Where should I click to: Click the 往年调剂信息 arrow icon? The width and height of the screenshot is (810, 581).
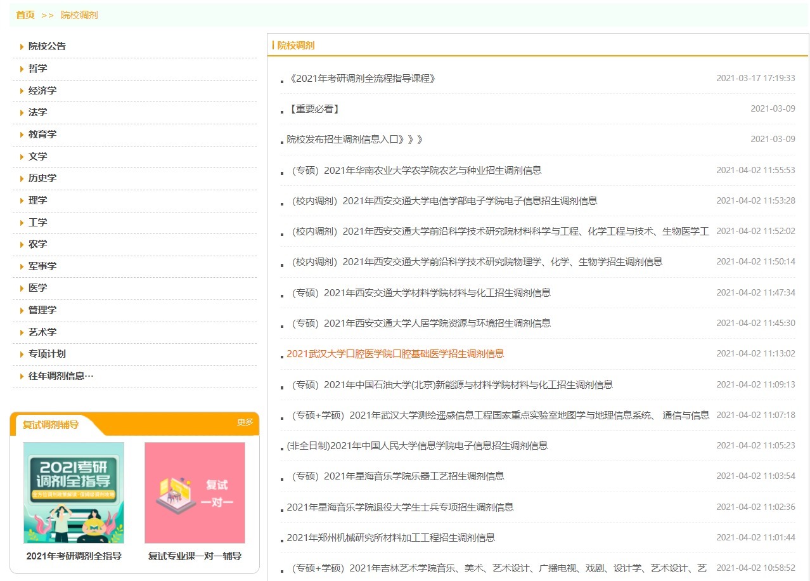pos(22,375)
